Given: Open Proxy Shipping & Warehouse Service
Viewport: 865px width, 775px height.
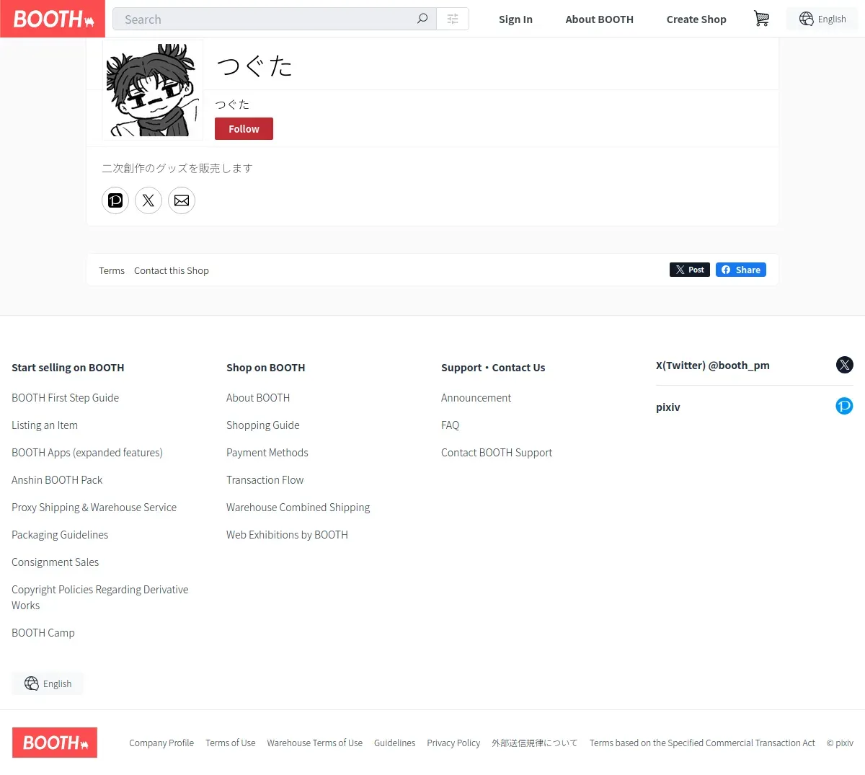Looking at the screenshot, I should coord(94,508).
